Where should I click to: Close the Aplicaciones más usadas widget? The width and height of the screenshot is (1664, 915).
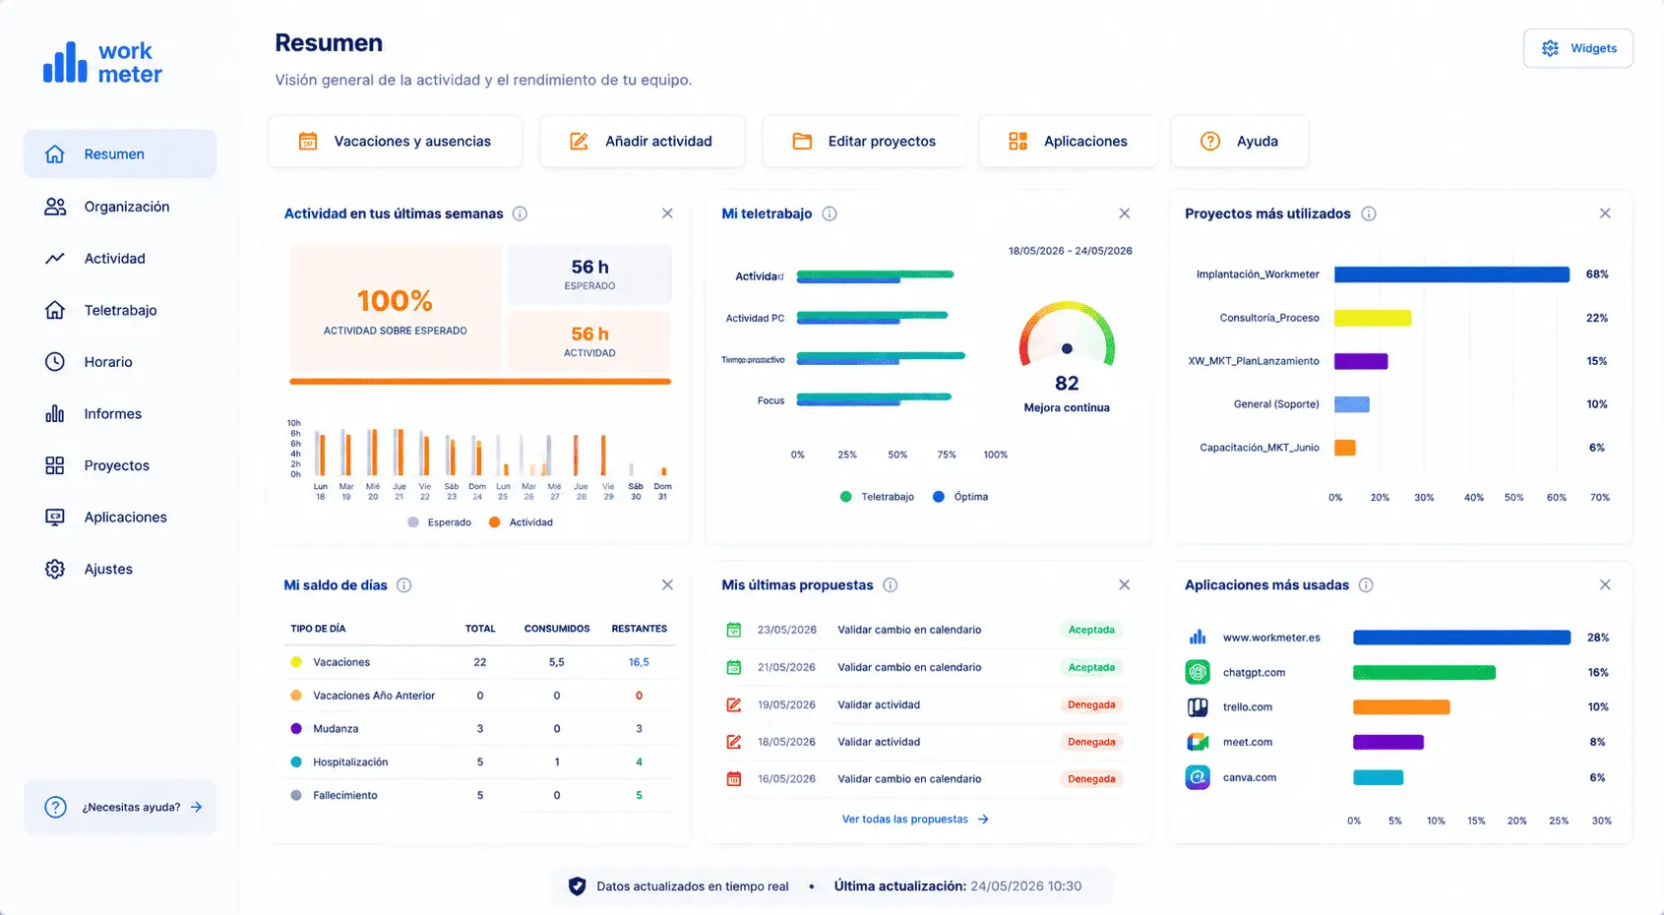click(x=1605, y=585)
